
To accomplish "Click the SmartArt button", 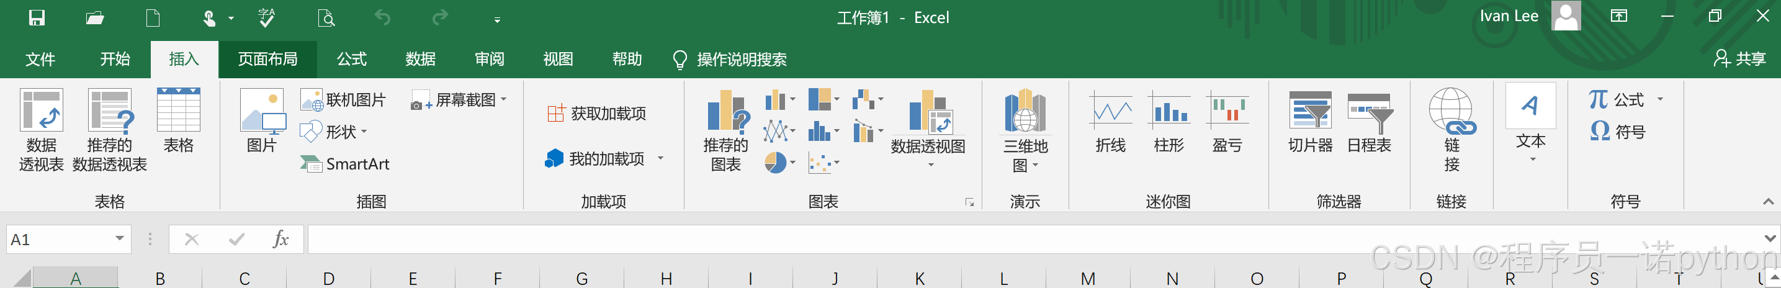I will (x=345, y=164).
